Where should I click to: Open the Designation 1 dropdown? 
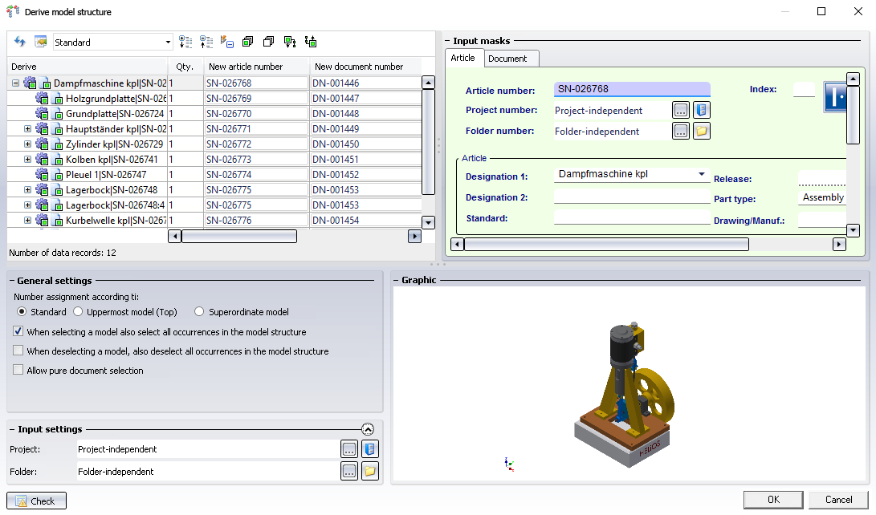pyautogui.click(x=702, y=174)
